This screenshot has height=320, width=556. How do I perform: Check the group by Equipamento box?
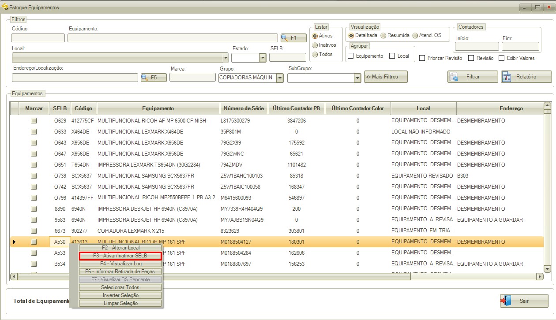[x=351, y=56]
